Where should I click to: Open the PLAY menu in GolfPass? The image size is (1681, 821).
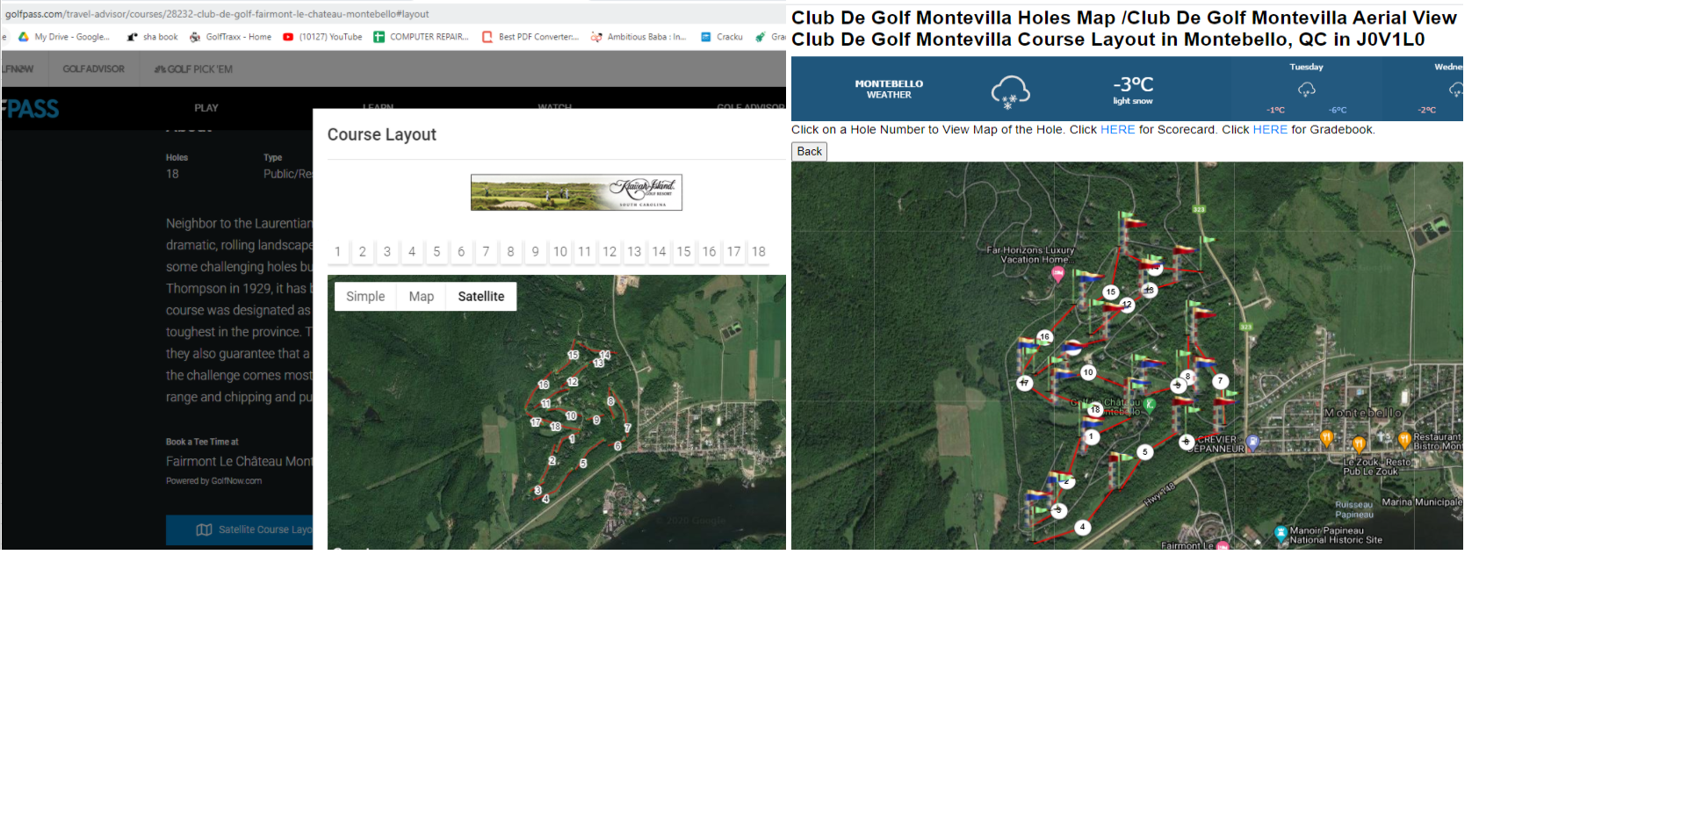pyautogui.click(x=206, y=108)
